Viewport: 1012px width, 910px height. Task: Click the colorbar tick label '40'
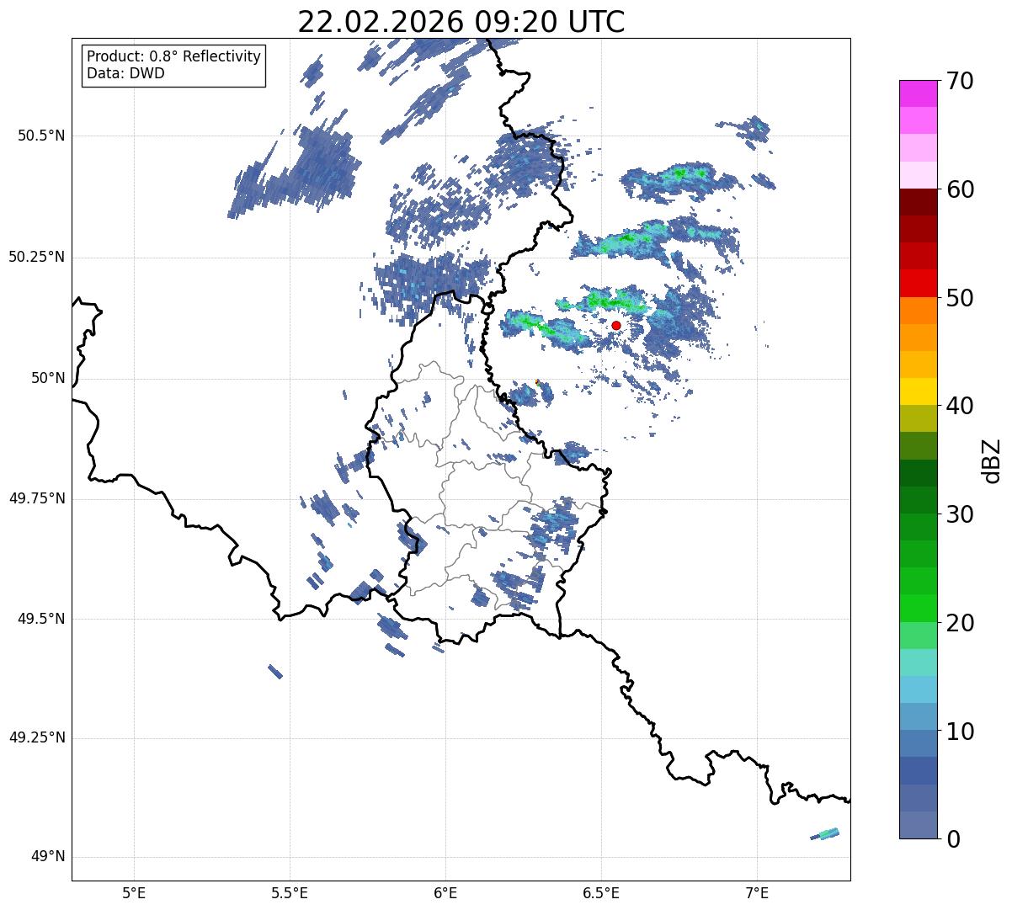(x=960, y=406)
